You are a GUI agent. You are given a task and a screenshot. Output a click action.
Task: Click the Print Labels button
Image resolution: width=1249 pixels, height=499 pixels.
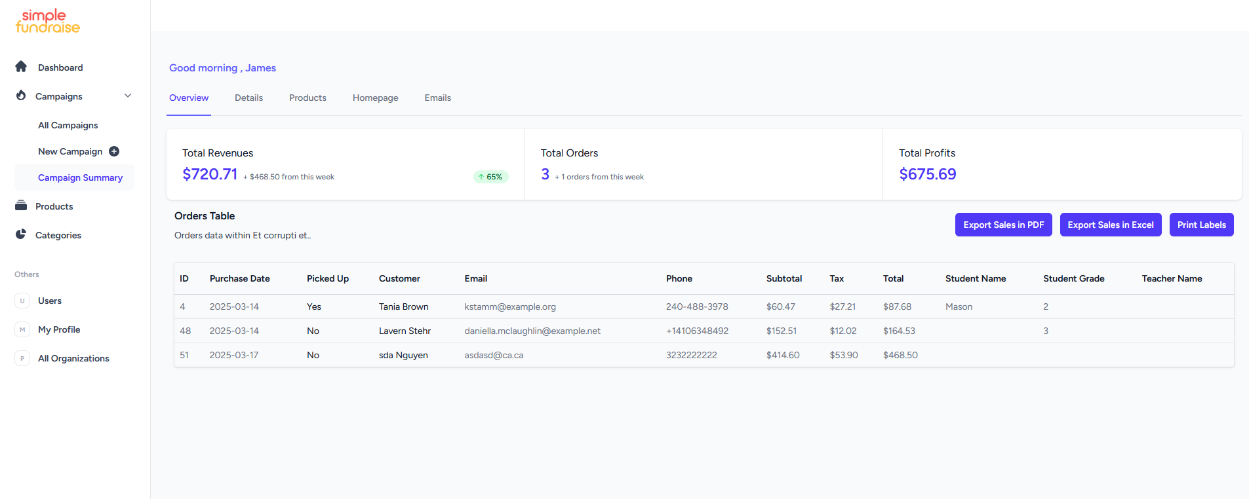coord(1201,225)
